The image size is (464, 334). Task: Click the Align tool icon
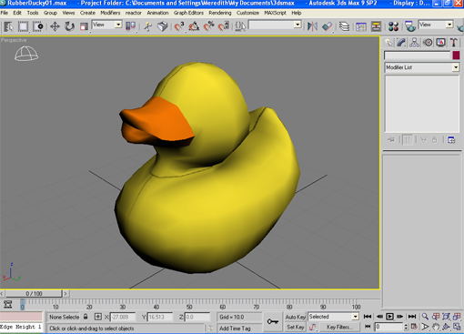tap(328, 26)
